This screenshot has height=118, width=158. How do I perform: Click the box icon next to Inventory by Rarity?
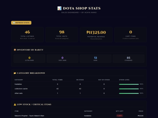click(15, 50)
